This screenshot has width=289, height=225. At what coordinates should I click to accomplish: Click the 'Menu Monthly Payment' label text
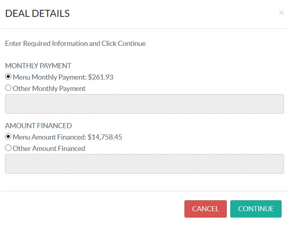coord(50,77)
